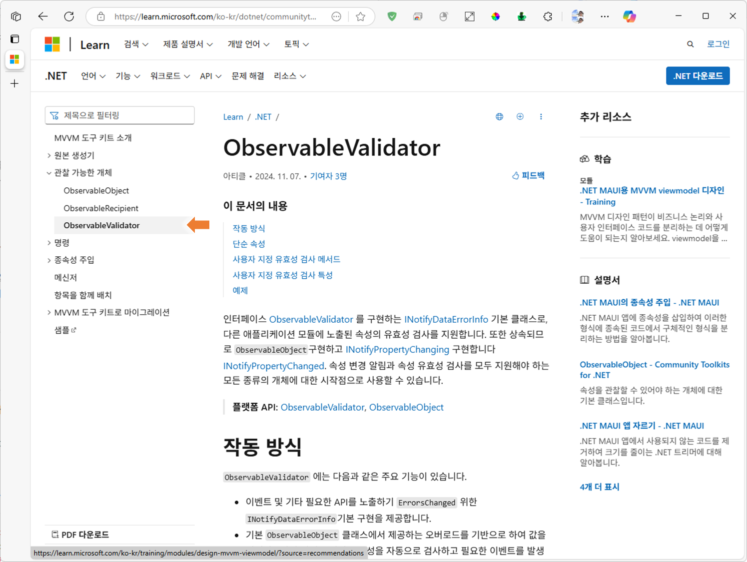Open ObservableObject in the tree
Viewport: 747px width, 562px height.
(x=96, y=191)
